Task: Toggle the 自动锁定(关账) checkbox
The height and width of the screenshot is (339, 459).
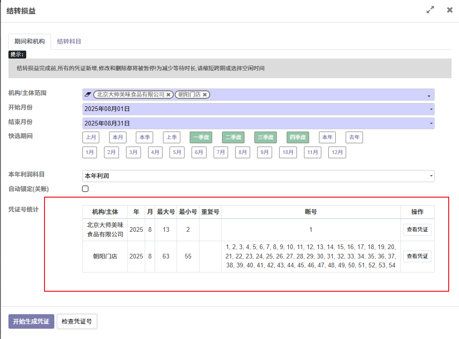Action: pyautogui.click(x=85, y=189)
